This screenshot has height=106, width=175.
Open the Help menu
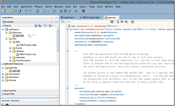[118, 7]
